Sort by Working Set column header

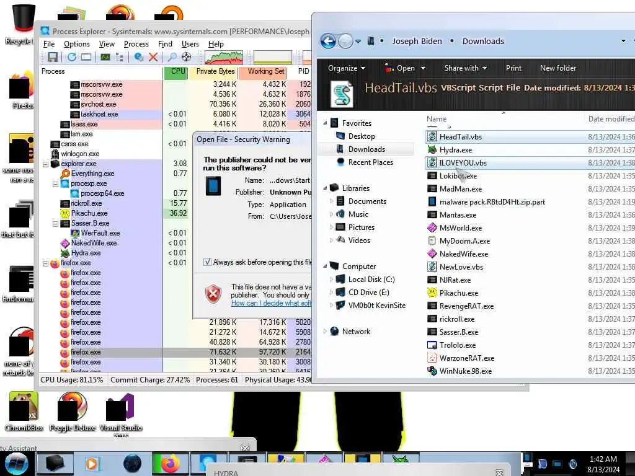pyautogui.click(x=263, y=72)
